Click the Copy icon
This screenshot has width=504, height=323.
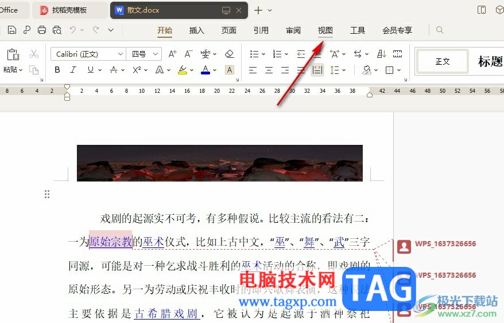pos(34,70)
